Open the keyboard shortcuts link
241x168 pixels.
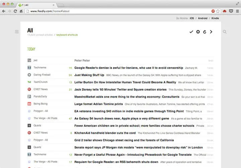coord(67,35)
